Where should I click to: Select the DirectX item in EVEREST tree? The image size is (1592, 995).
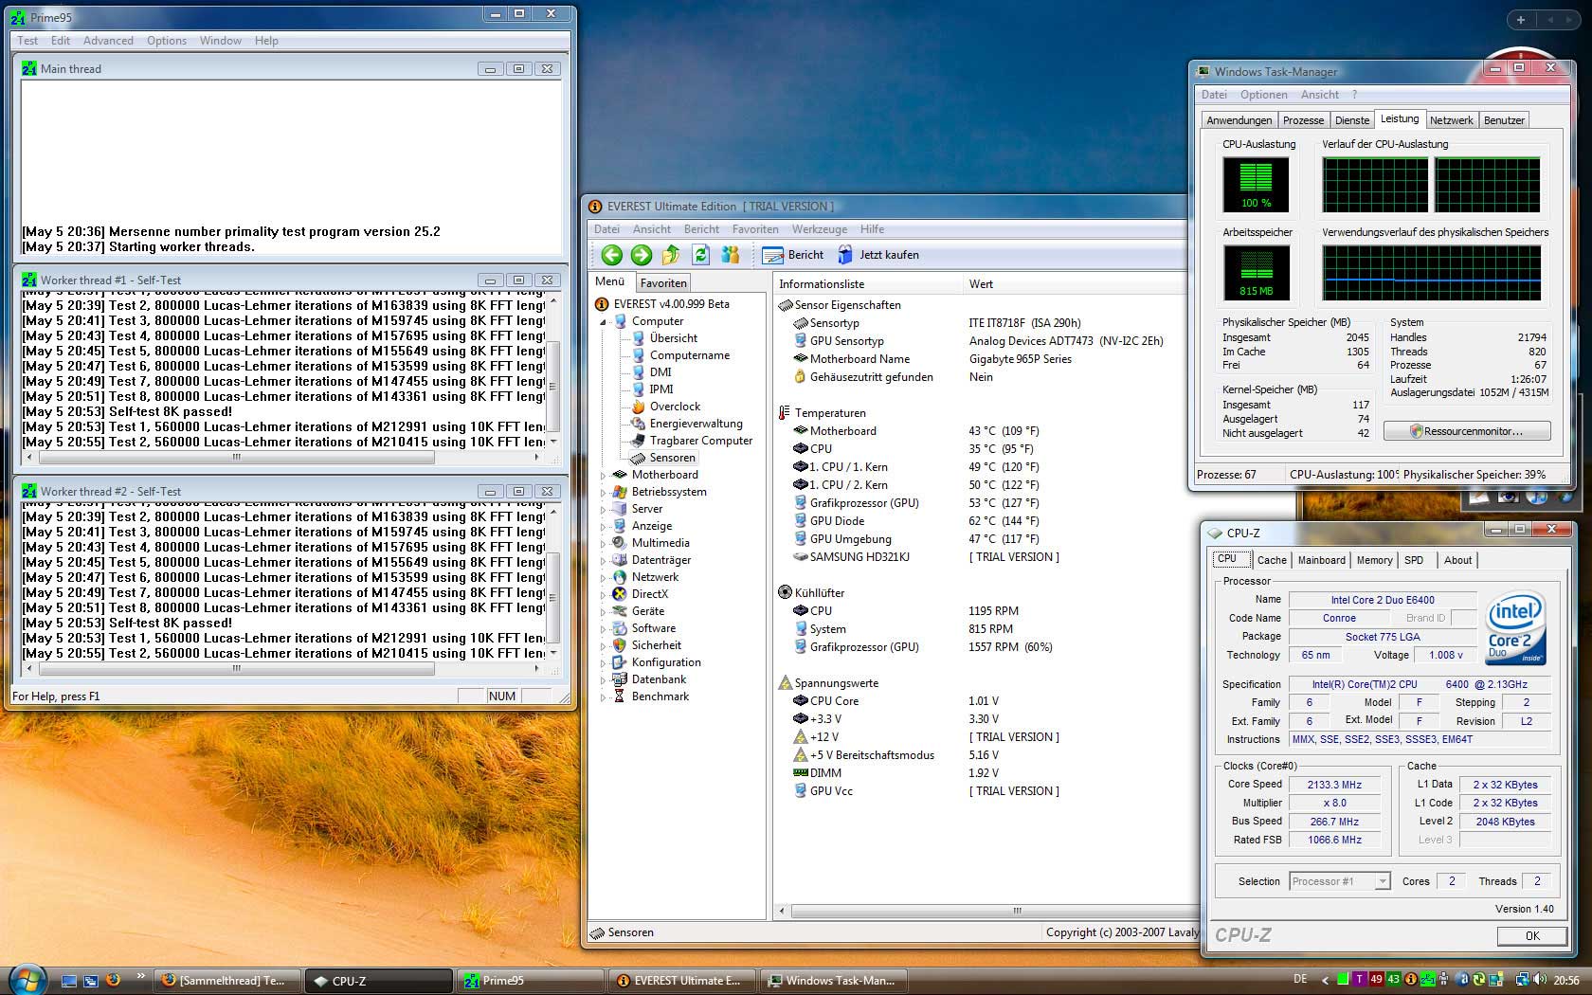[650, 594]
